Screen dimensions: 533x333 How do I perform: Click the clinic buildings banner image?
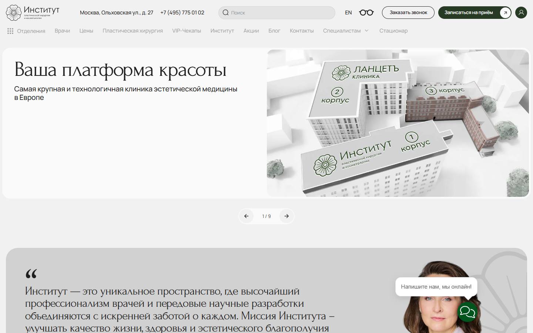click(398, 123)
